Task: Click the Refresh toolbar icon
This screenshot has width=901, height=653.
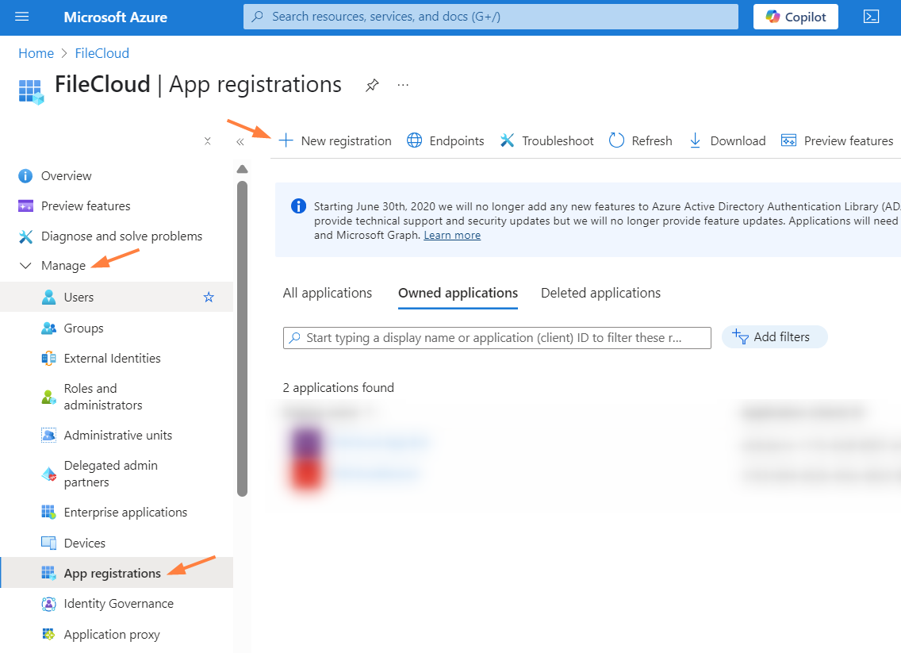Action: (617, 140)
